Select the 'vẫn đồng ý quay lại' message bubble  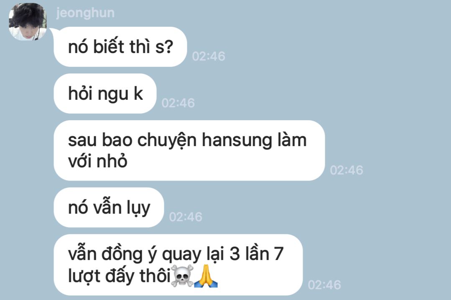(x=178, y=265)
